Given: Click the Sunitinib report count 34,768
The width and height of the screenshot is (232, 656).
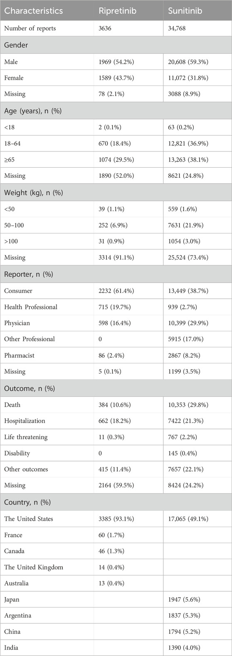Looking at the screenshot, I should pyautogui.click(x=178, y=29).
